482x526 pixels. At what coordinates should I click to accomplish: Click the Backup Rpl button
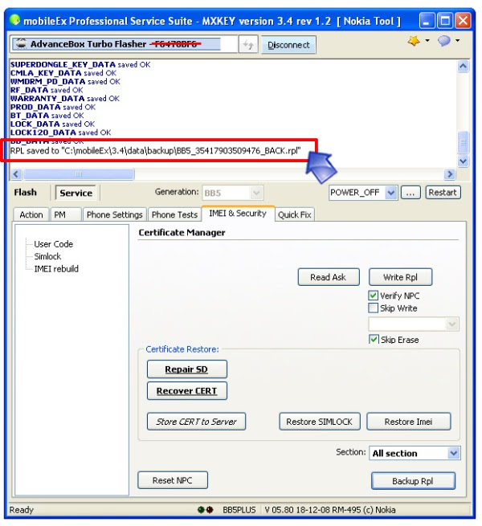(413, 481)
